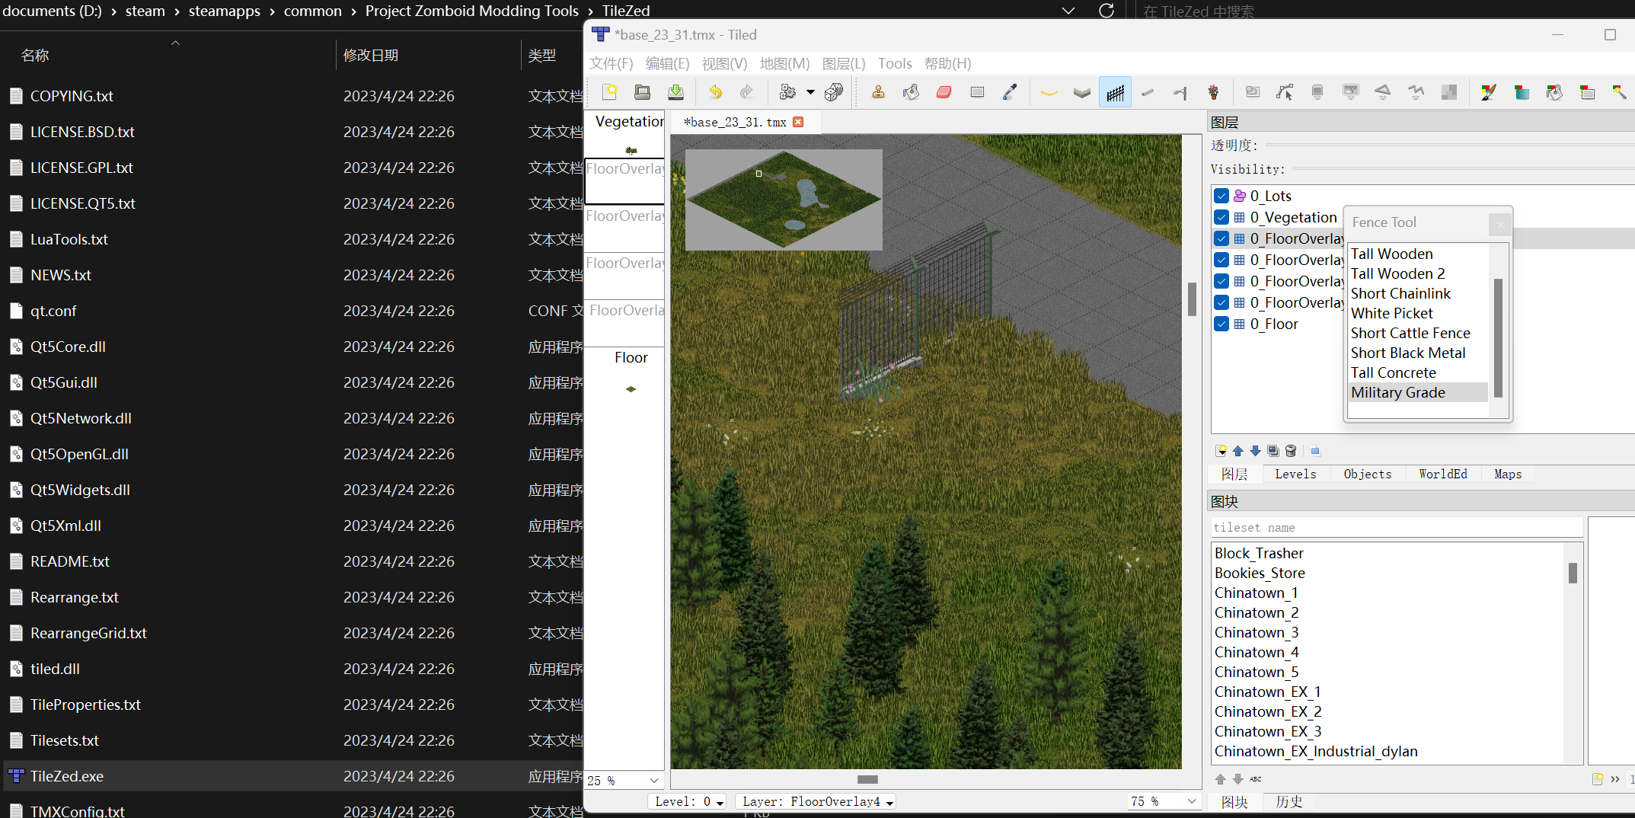Move layer up with blue up arrow

point(1238,451)
